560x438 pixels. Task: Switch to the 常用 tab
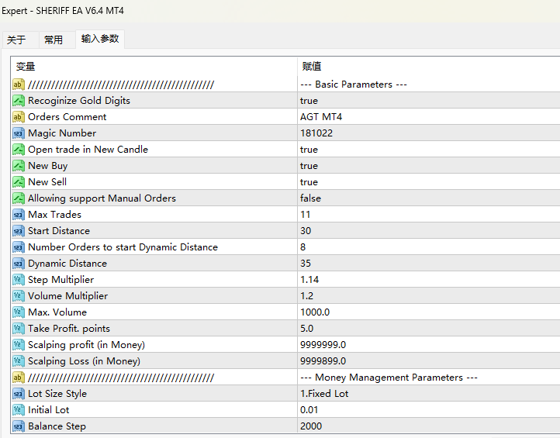coord(54,40)
